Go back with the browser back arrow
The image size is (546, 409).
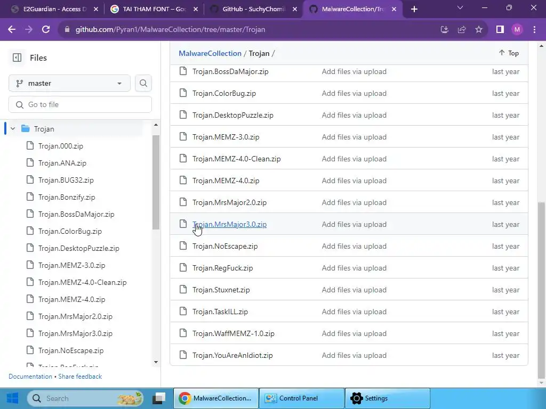12,30
